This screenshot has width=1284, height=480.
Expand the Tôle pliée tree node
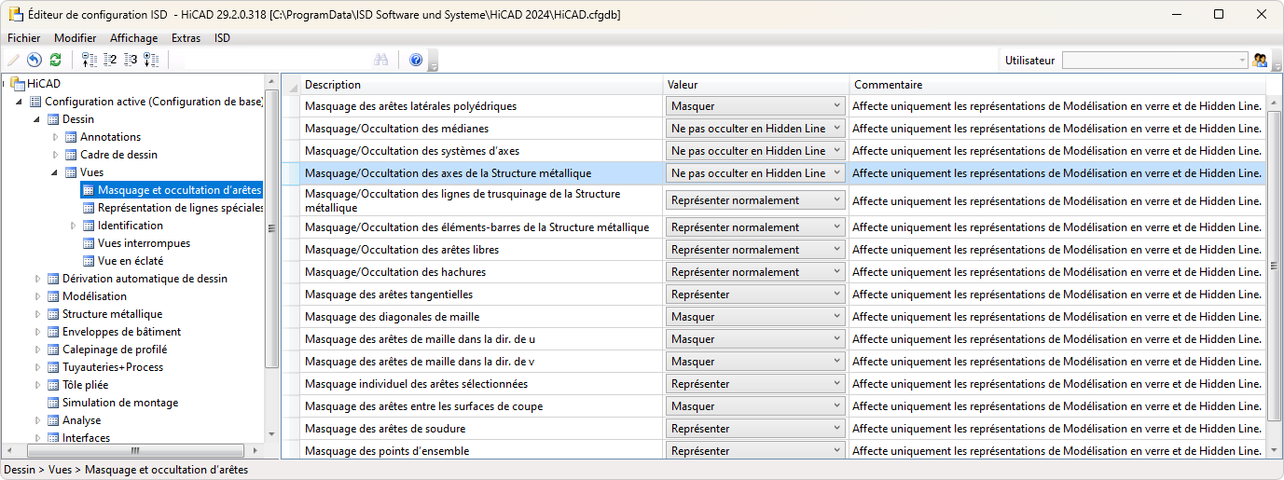[38, 385]
